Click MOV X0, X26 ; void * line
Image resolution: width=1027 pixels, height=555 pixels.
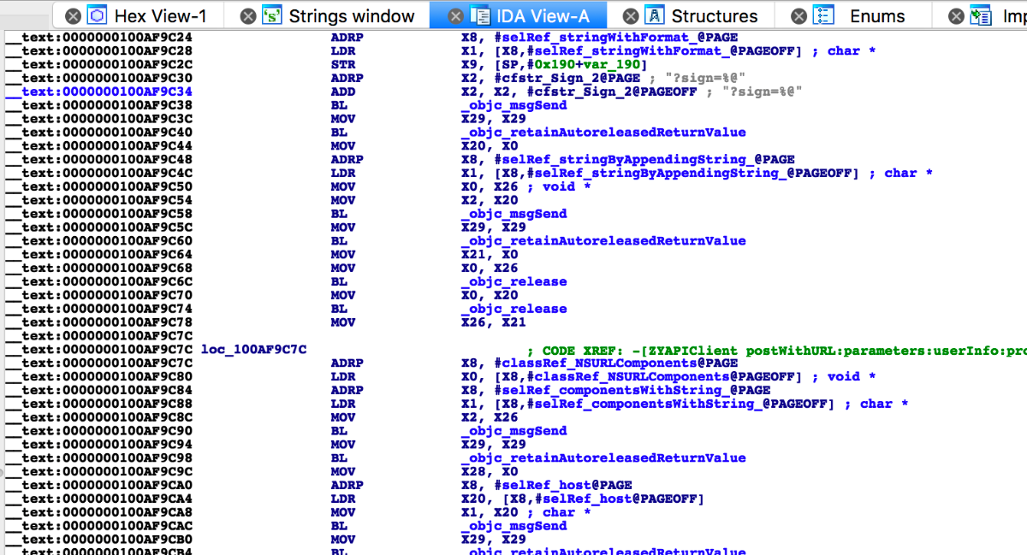[x=460, y=186]
